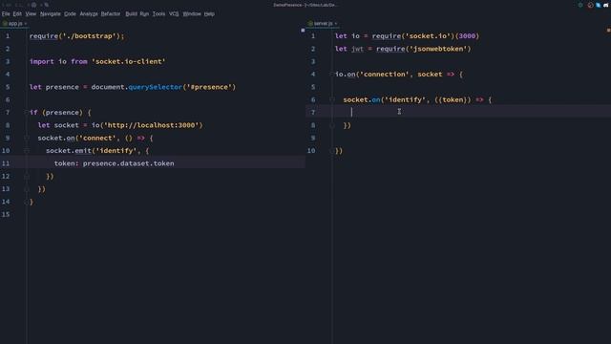
Task: Collapse the socket.on identify block in server.js line 6
Action: 332,99
